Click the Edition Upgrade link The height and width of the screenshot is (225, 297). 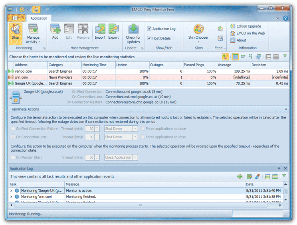click(246, 26)
